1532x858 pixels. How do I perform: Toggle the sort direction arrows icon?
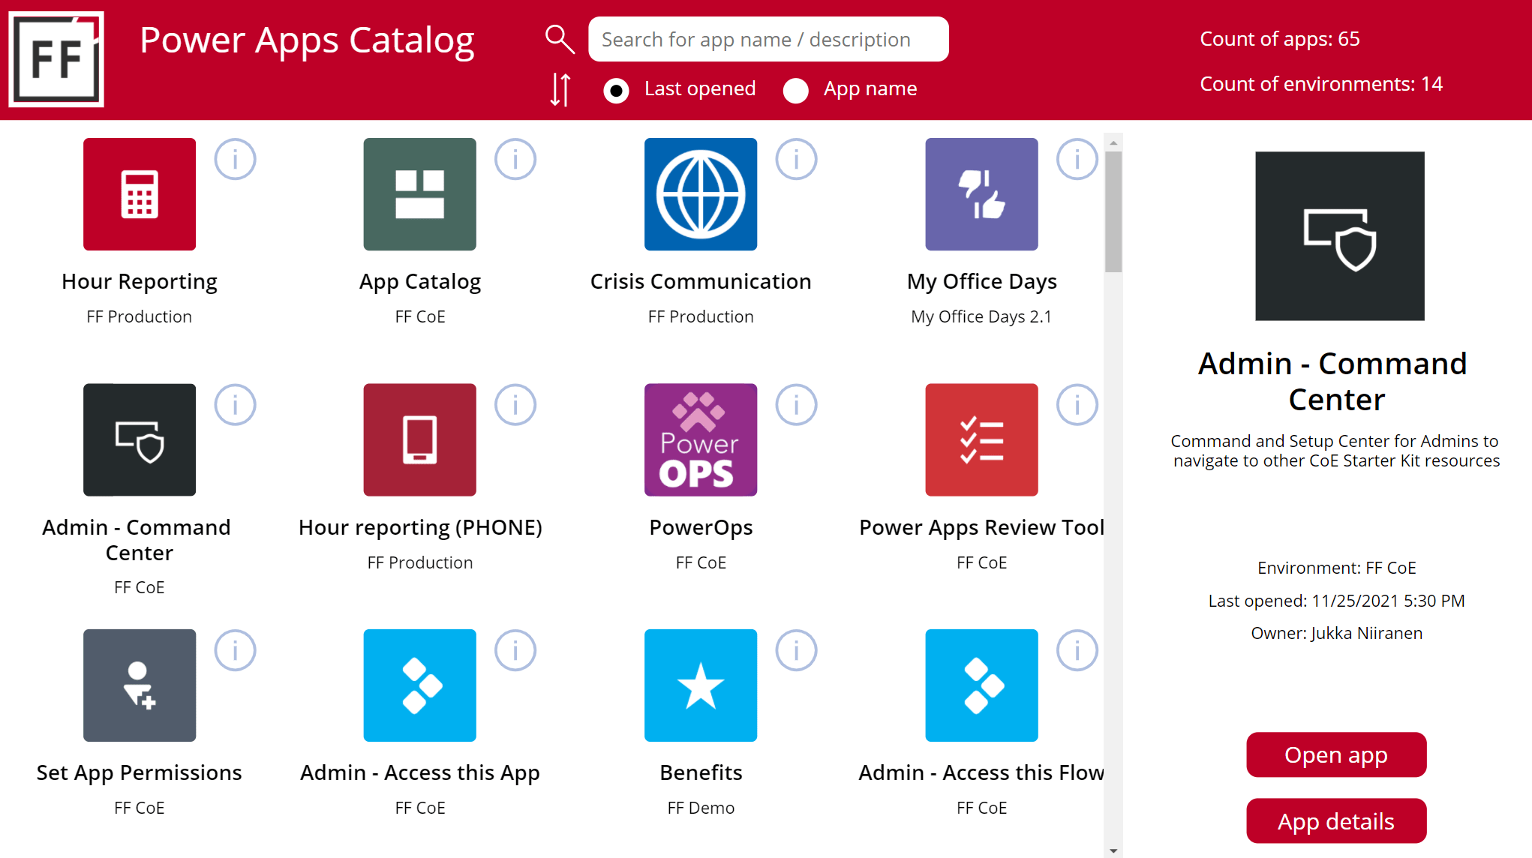560,89
